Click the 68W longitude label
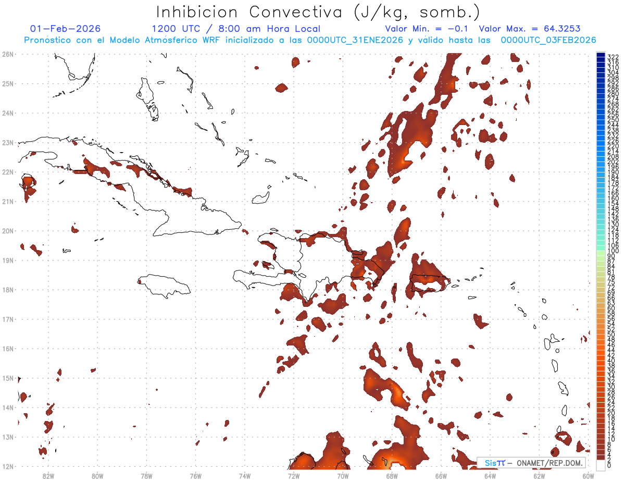Image resolution: width=625 pixels, height=483 pixels. coord(392,476)
